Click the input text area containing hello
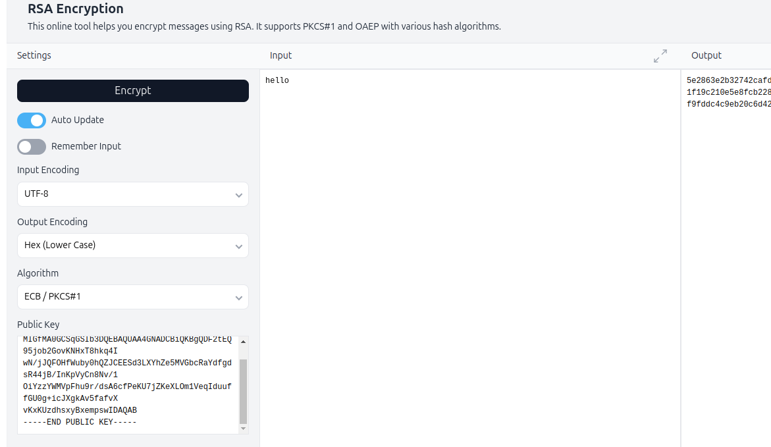 pos(470,258)
